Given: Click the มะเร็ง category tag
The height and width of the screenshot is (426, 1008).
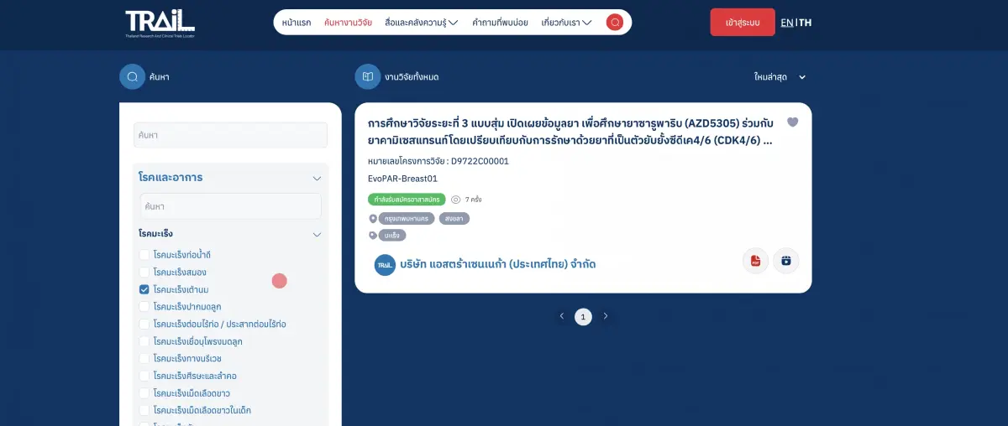Looking at the screenshot, I should (392, 236).
